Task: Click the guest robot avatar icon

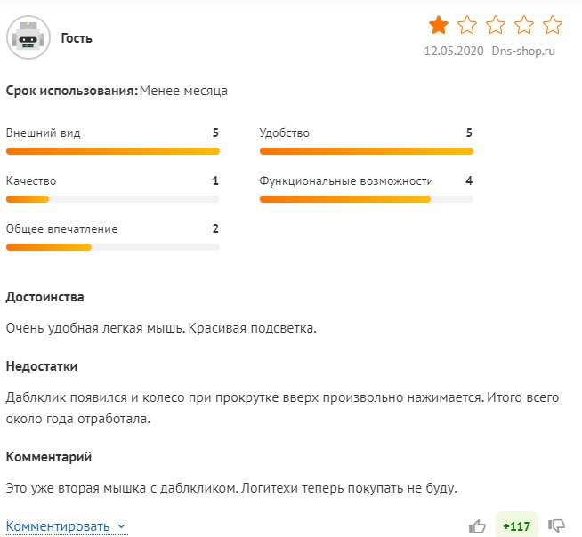Action: pyautogui.click(x=29, y=38)
